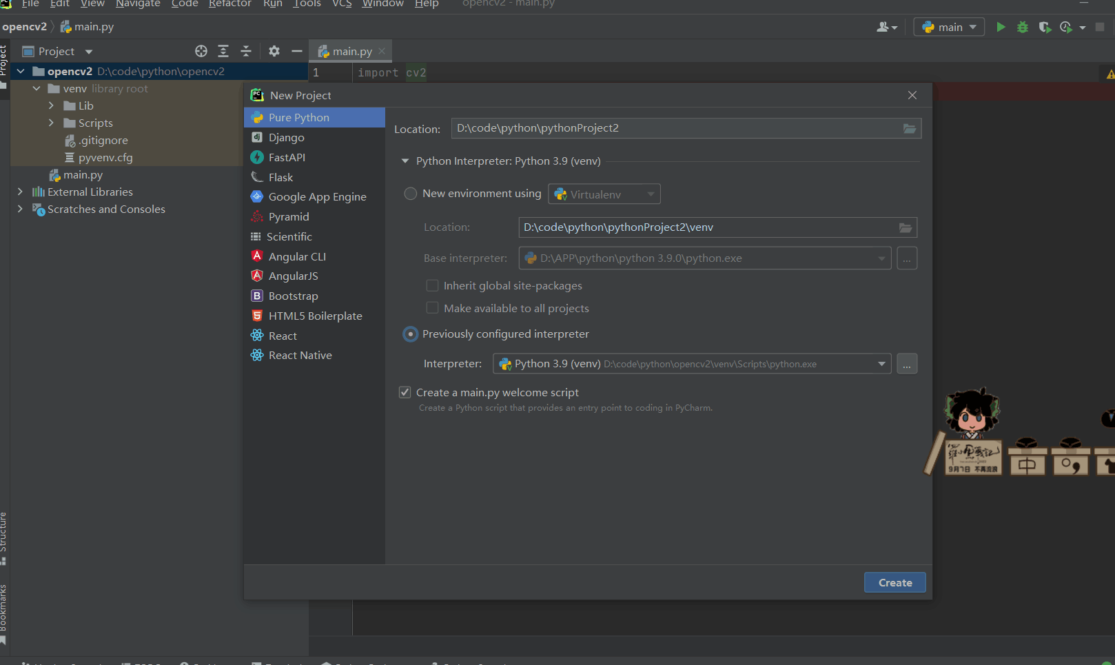1115x665 pixels.
Task: Select Pyramid project type
Action: (x=314, y=216)
